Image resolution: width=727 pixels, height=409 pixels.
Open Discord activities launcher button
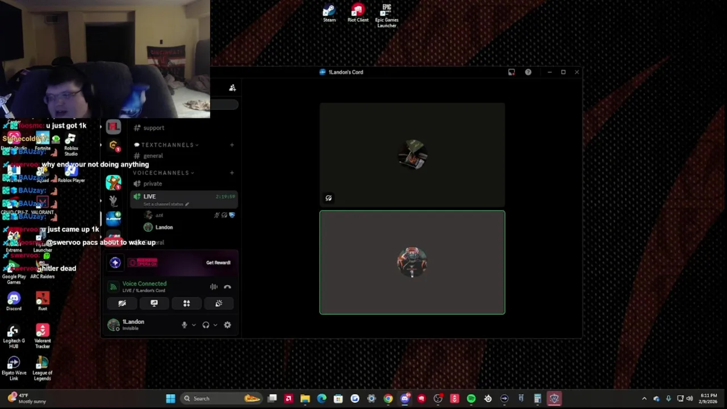pyautogui.click(x=186, y=303)
